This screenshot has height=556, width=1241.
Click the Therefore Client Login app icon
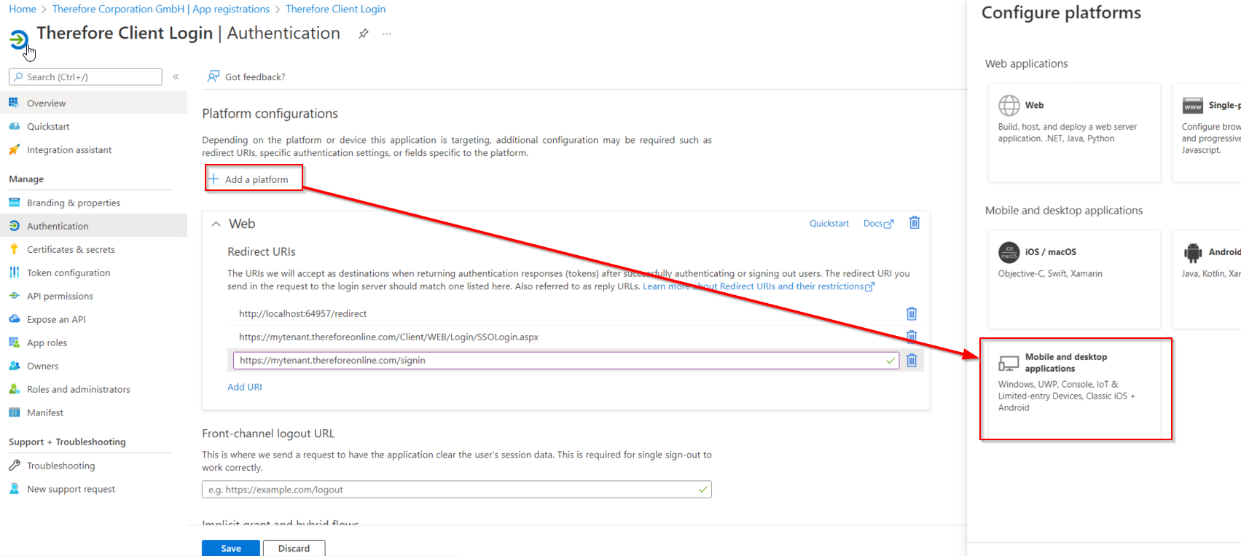[x=19, y=39]
